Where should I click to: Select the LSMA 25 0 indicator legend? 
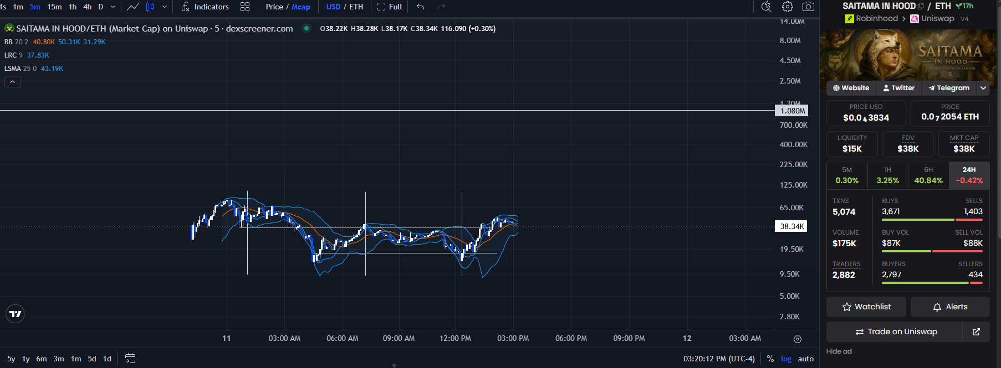(21, 69)
